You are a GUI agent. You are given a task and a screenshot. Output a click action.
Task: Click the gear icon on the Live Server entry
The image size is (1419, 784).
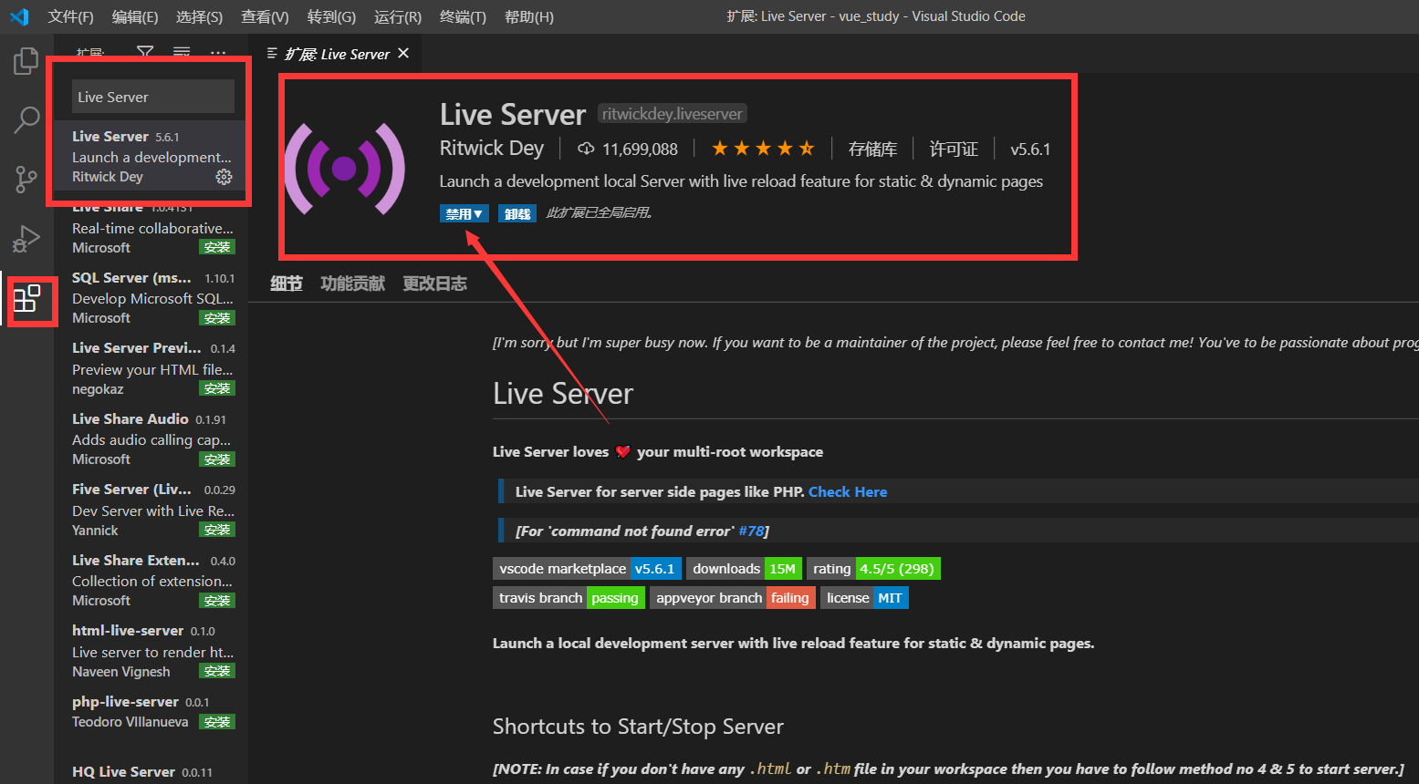pyautogui.click(x=224, y=177)
